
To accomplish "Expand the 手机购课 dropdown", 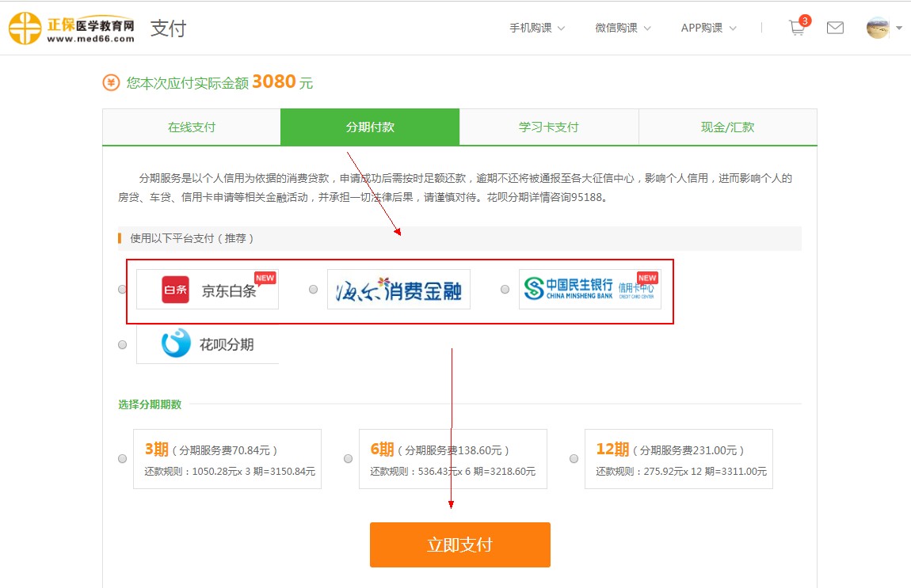I will click(x=537, y=28).
